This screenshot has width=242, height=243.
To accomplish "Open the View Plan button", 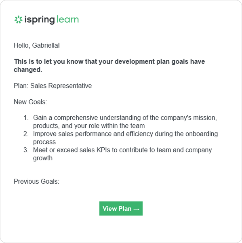I will 121,208.
